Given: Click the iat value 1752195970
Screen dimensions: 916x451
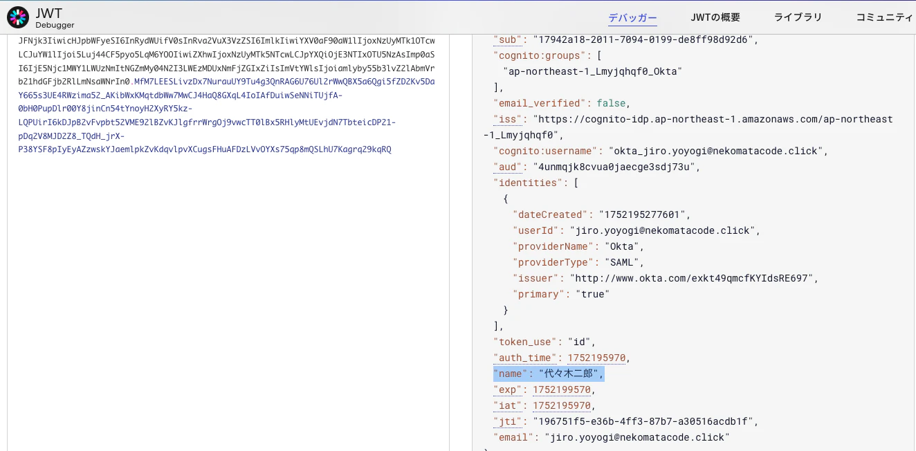Looking at the screenshot, I should click(x=562, y=405).
